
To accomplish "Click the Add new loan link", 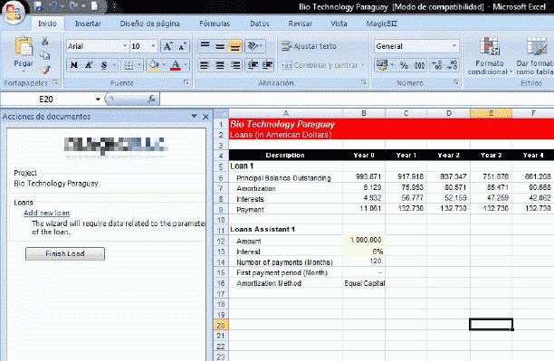I will click(x=47, y=213).
